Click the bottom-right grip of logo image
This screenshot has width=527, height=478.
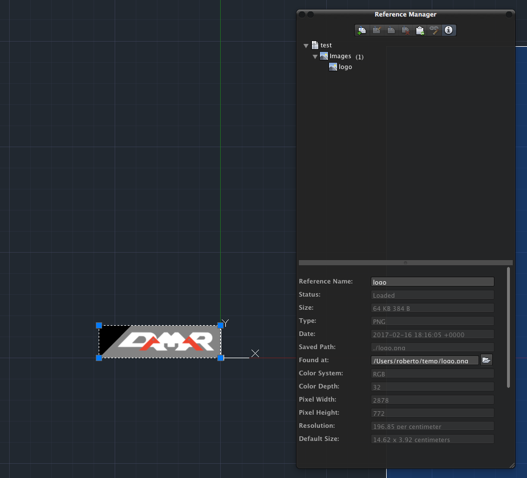click(221, 358)
